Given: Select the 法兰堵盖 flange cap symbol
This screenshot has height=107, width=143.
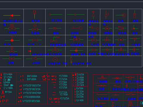Looking at the screenshot, I should [56, 15].
